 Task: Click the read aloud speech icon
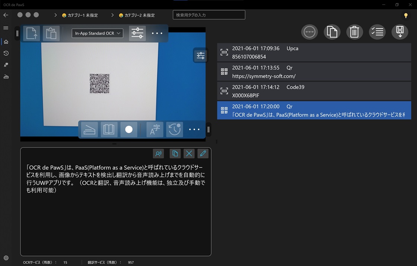click(x=159, y=153)
